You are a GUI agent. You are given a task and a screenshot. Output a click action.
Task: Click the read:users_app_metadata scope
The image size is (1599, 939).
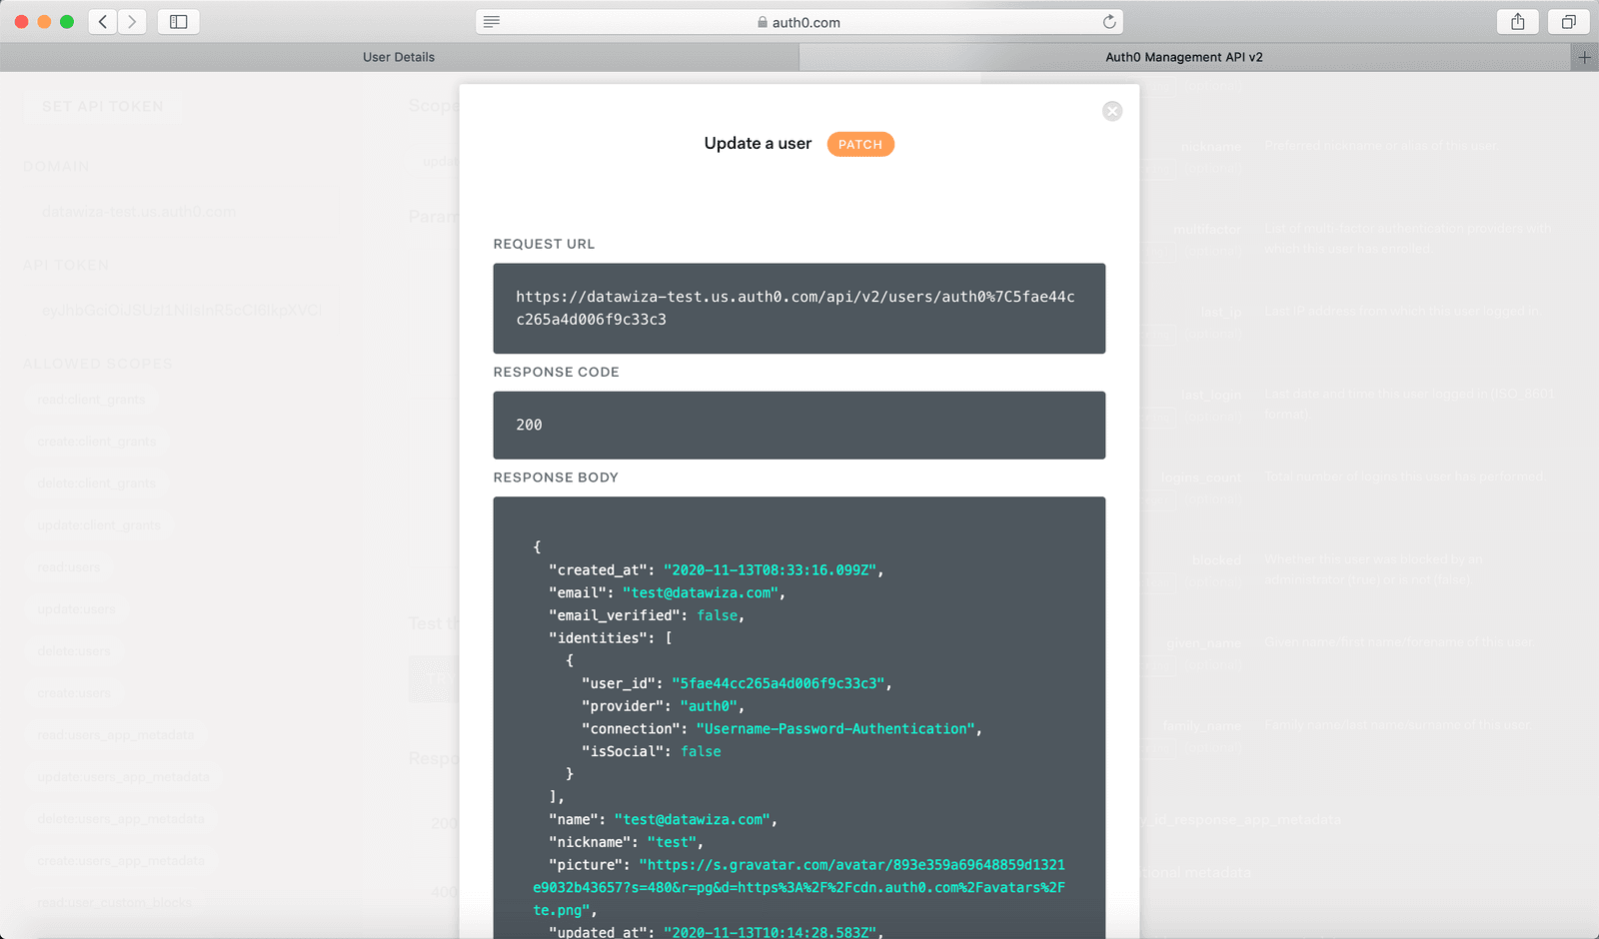tap(116, 735)
